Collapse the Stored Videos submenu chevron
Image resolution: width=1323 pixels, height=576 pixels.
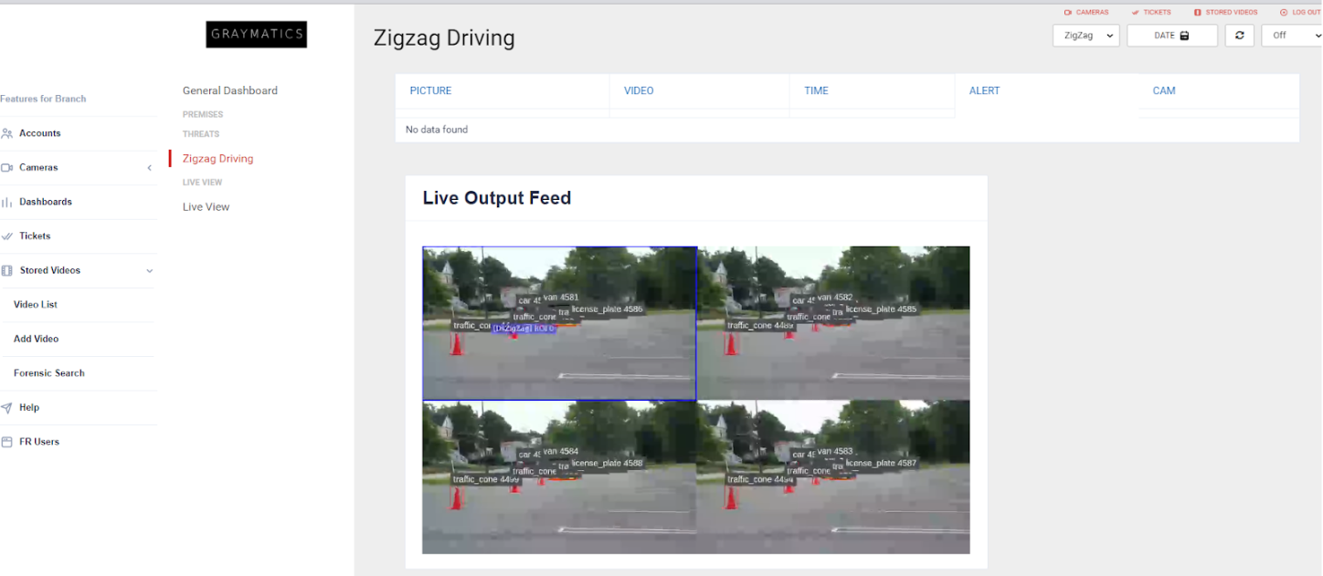[x=150, y=271]
